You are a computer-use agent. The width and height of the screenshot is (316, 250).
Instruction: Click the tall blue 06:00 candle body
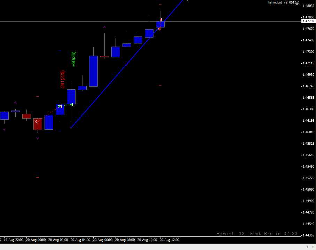pos(94,71)
